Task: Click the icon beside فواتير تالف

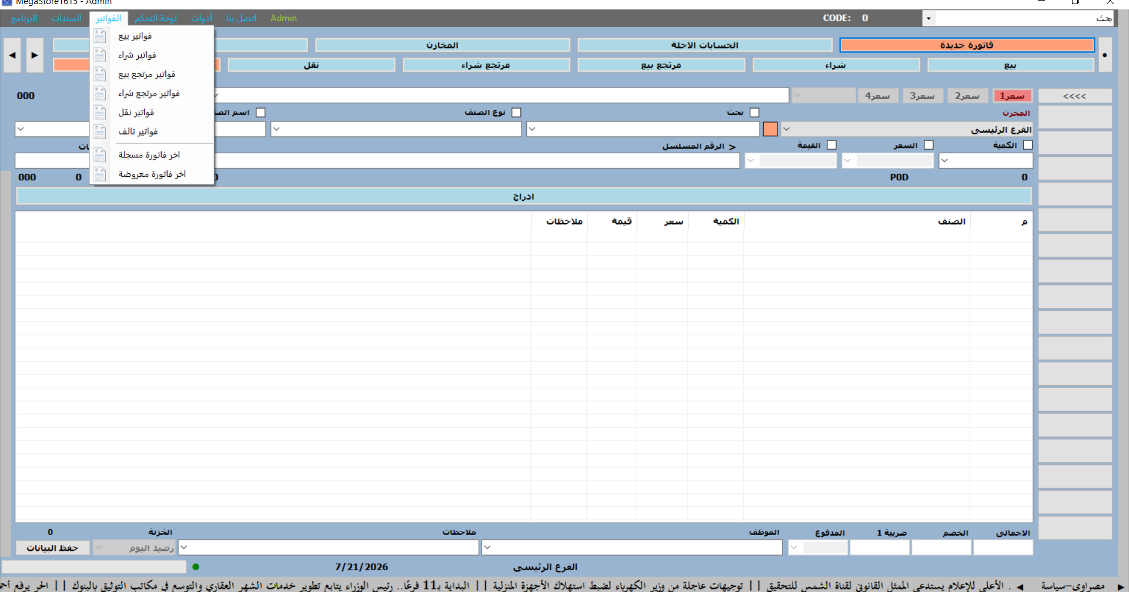Action: [x=100, y=132]
